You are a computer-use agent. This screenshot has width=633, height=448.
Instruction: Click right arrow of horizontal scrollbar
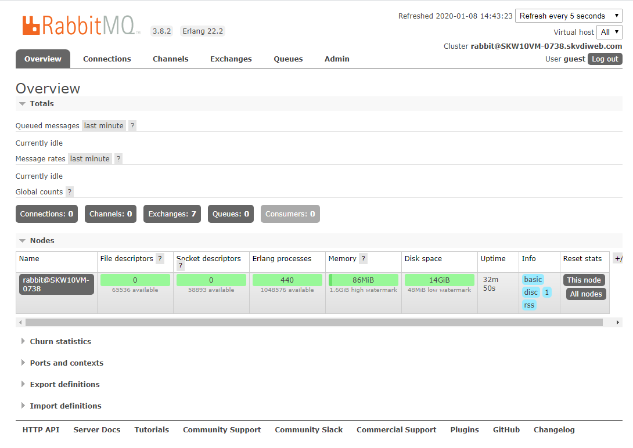tap(618, 322)
